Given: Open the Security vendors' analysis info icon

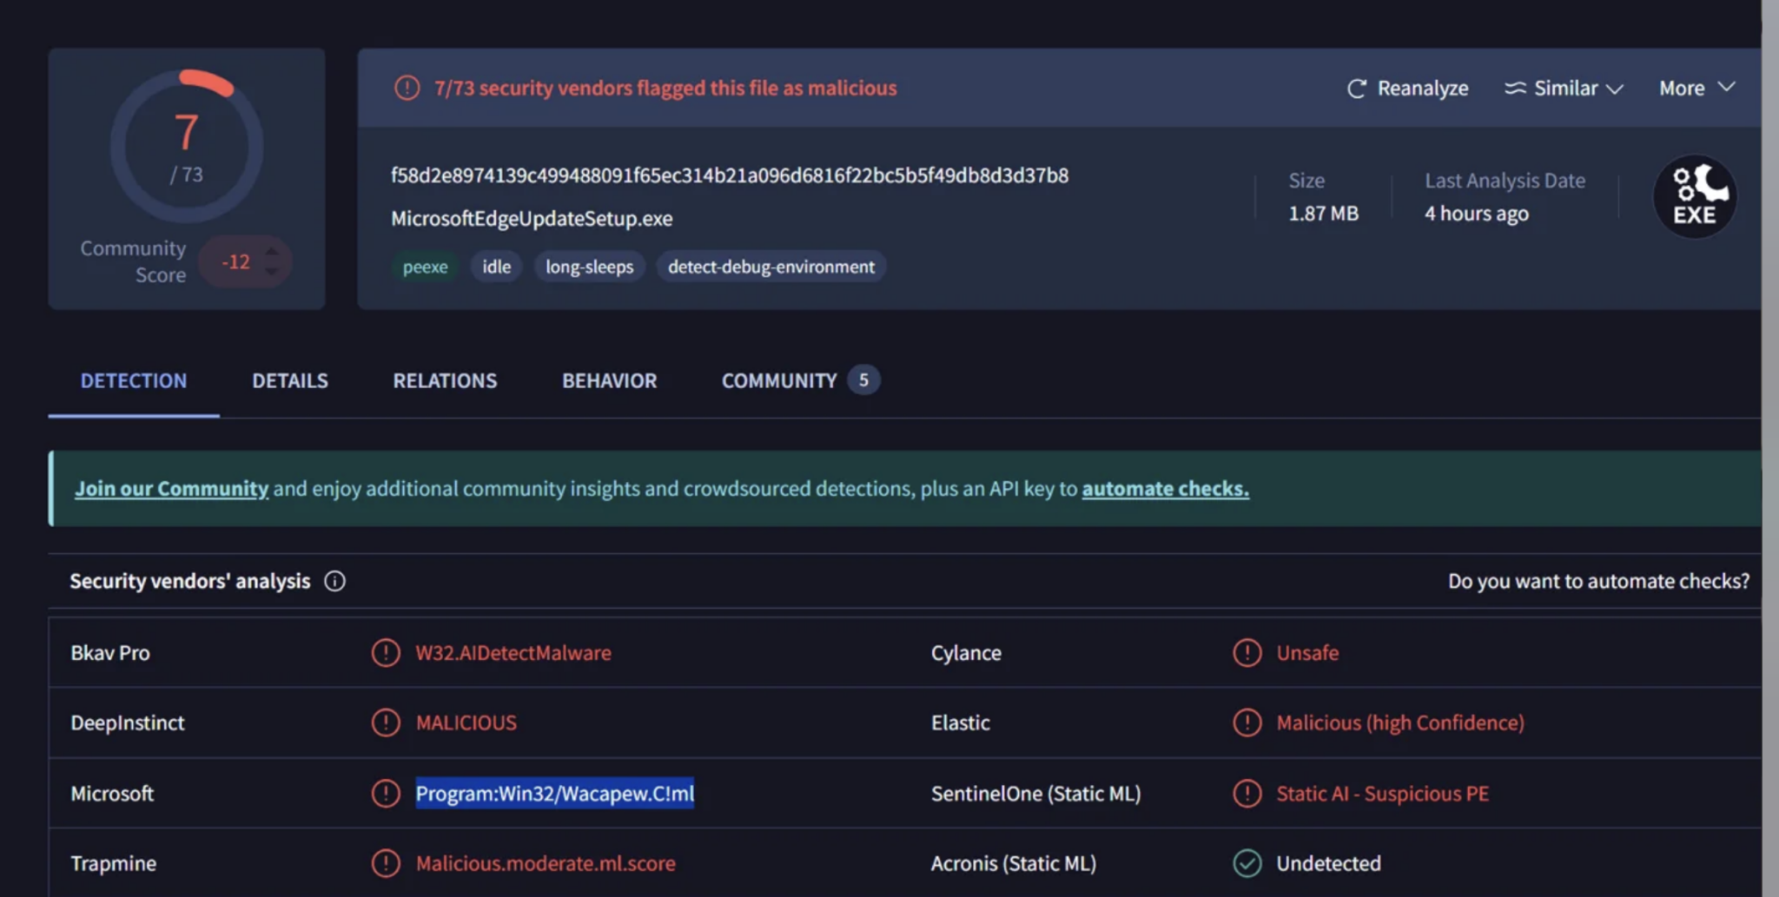Looking at the screenshot, I should [334, 581].
